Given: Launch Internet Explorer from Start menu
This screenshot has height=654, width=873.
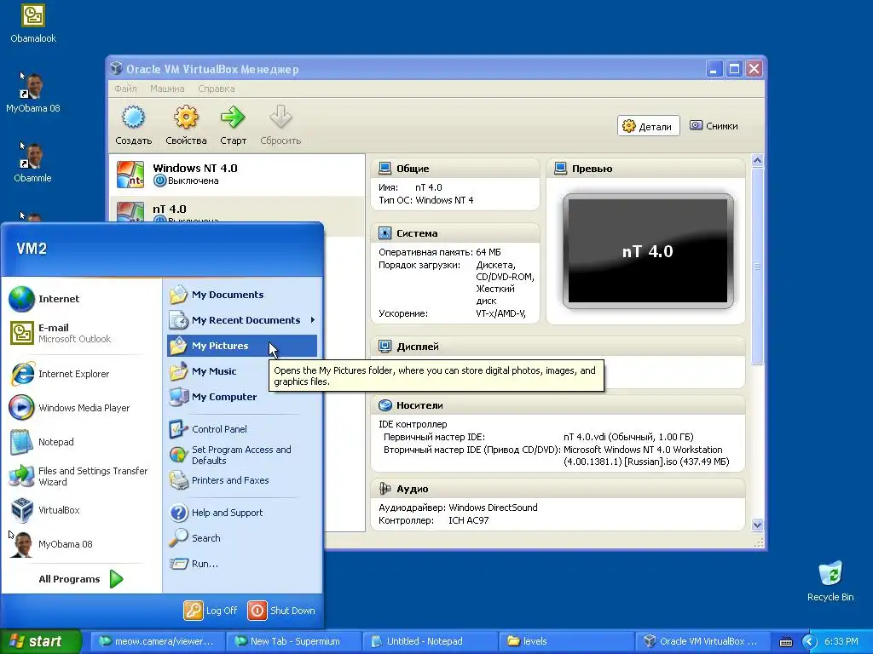Looking at the screenshot, I should [82, 374].
